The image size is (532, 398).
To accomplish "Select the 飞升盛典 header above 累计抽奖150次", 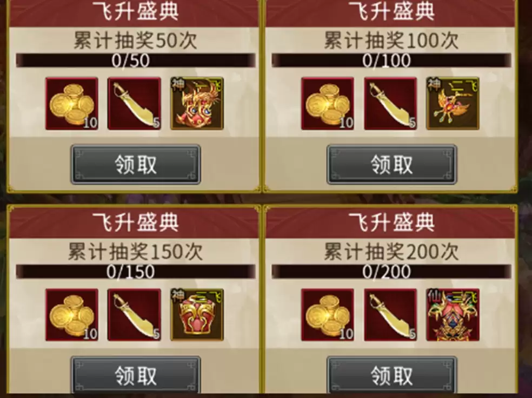I will (x=135, y=222).
